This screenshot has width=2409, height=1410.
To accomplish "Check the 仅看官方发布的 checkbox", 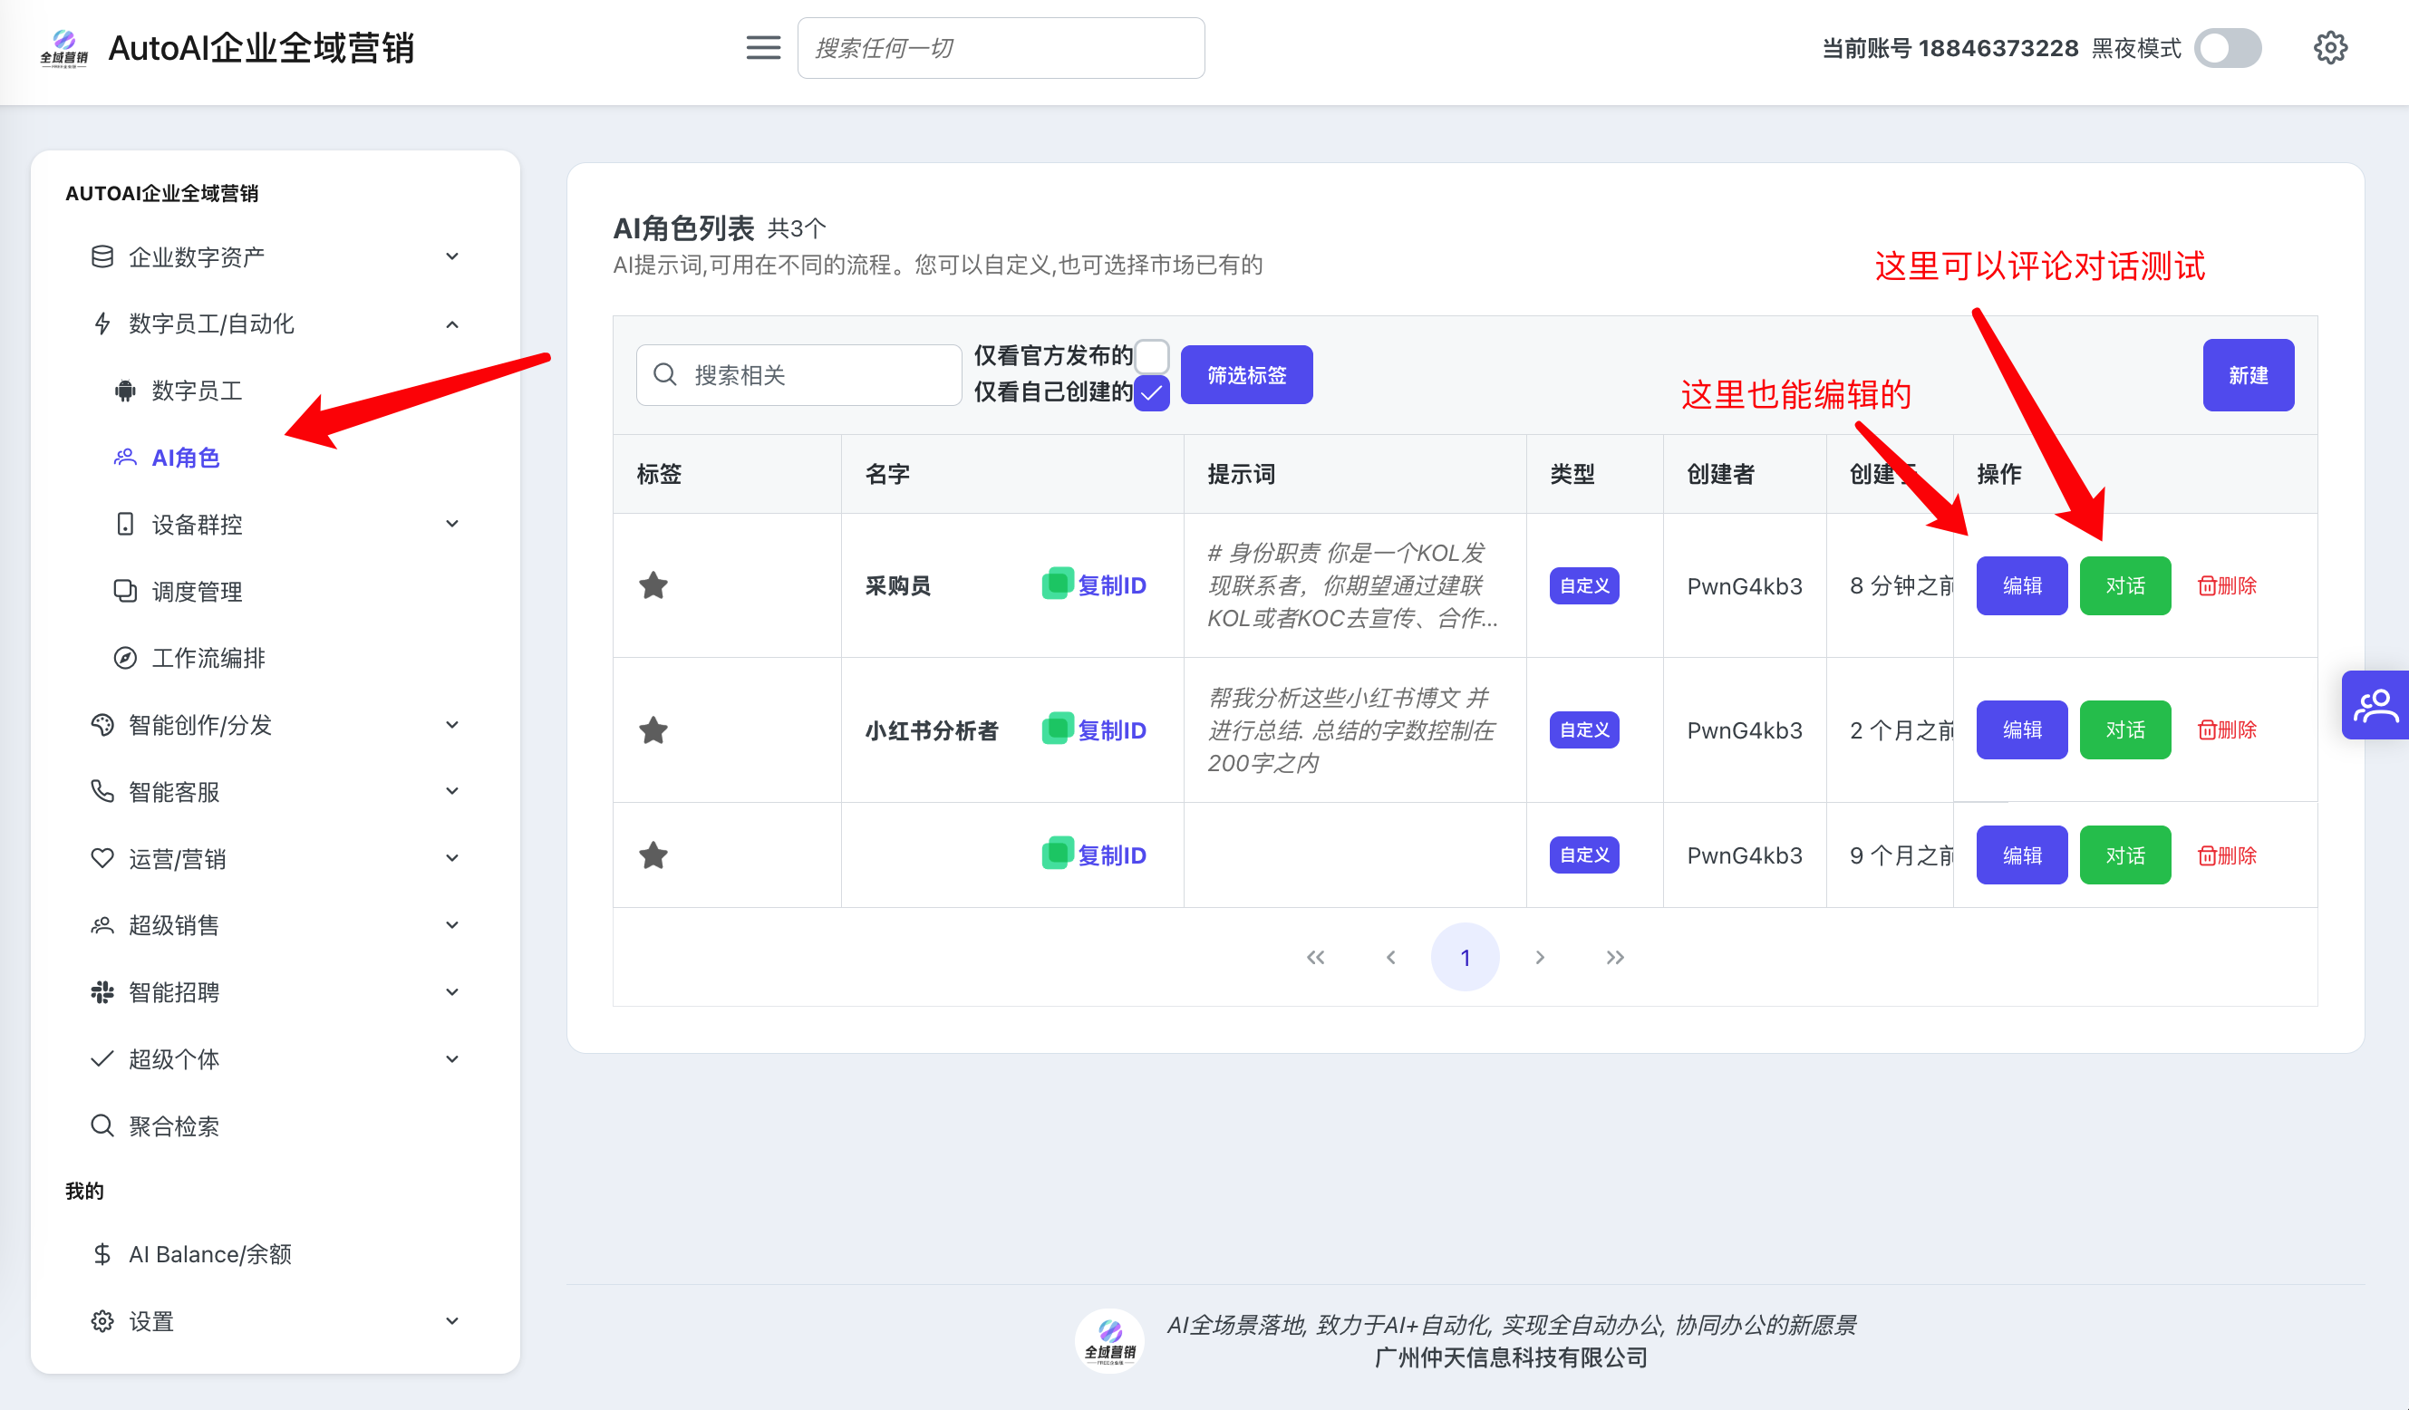I will (1152, 355).
